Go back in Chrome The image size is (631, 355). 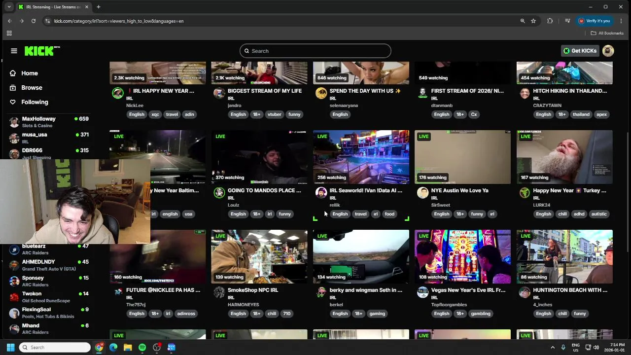pos(10,21)
